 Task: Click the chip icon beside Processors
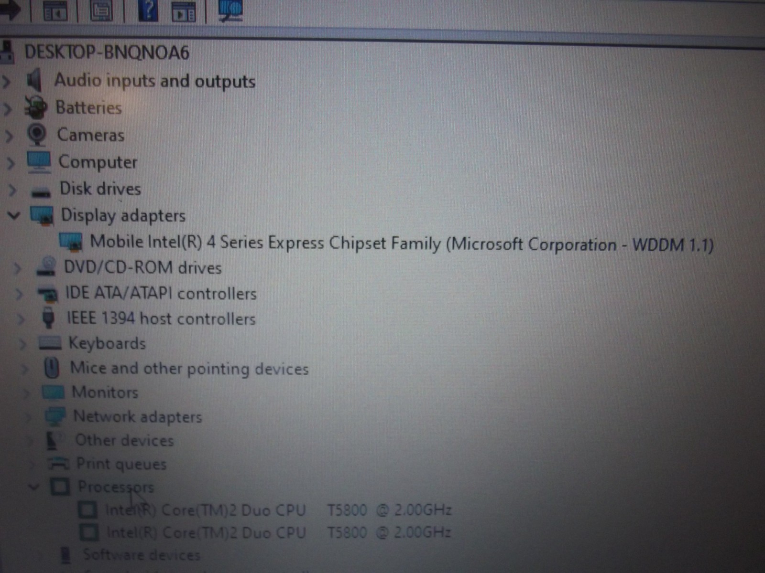[x=60, y=487]
